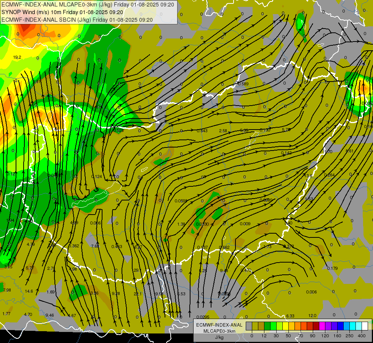
Task: Click the map value 1.38
Action: tap(181, 224)
